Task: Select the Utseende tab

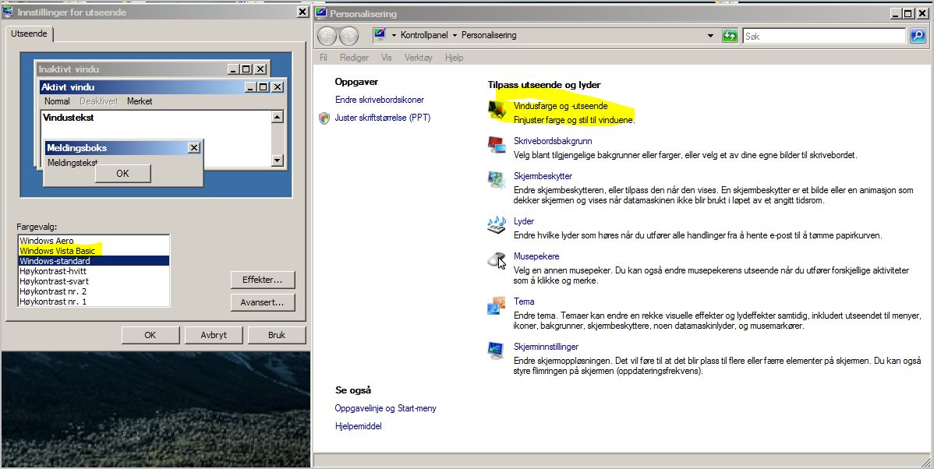Action: point(29,34)
